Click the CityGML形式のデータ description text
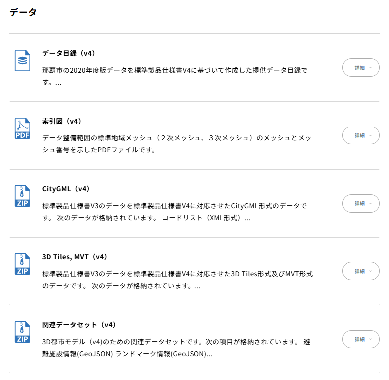This screenshot has width=389, height=380. [x=175, y=212]
